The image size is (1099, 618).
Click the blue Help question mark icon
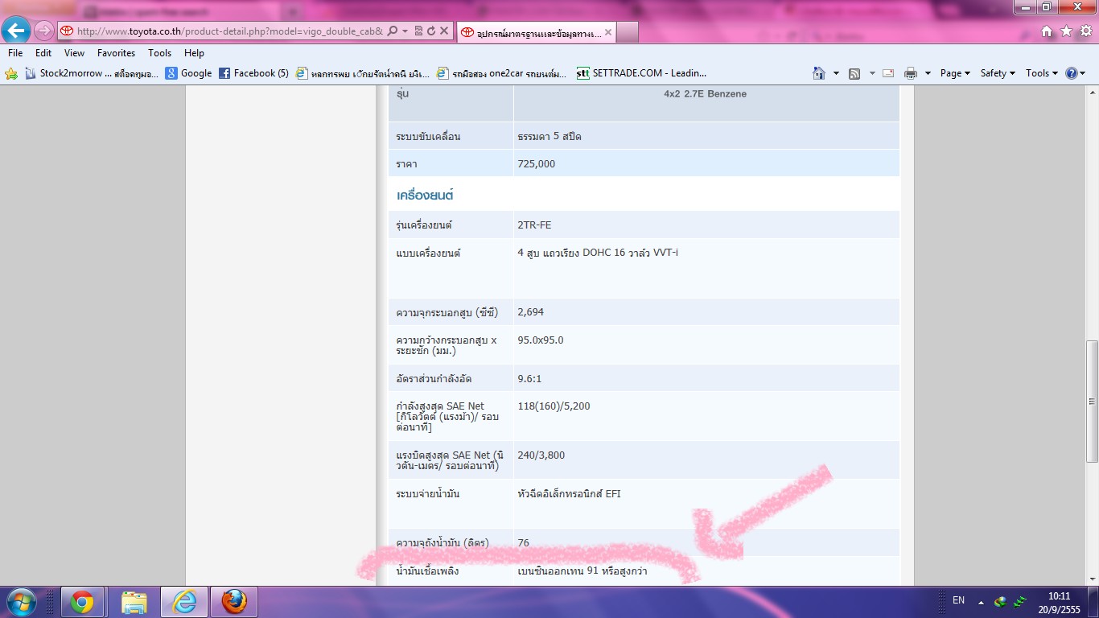click(1071, 73)
